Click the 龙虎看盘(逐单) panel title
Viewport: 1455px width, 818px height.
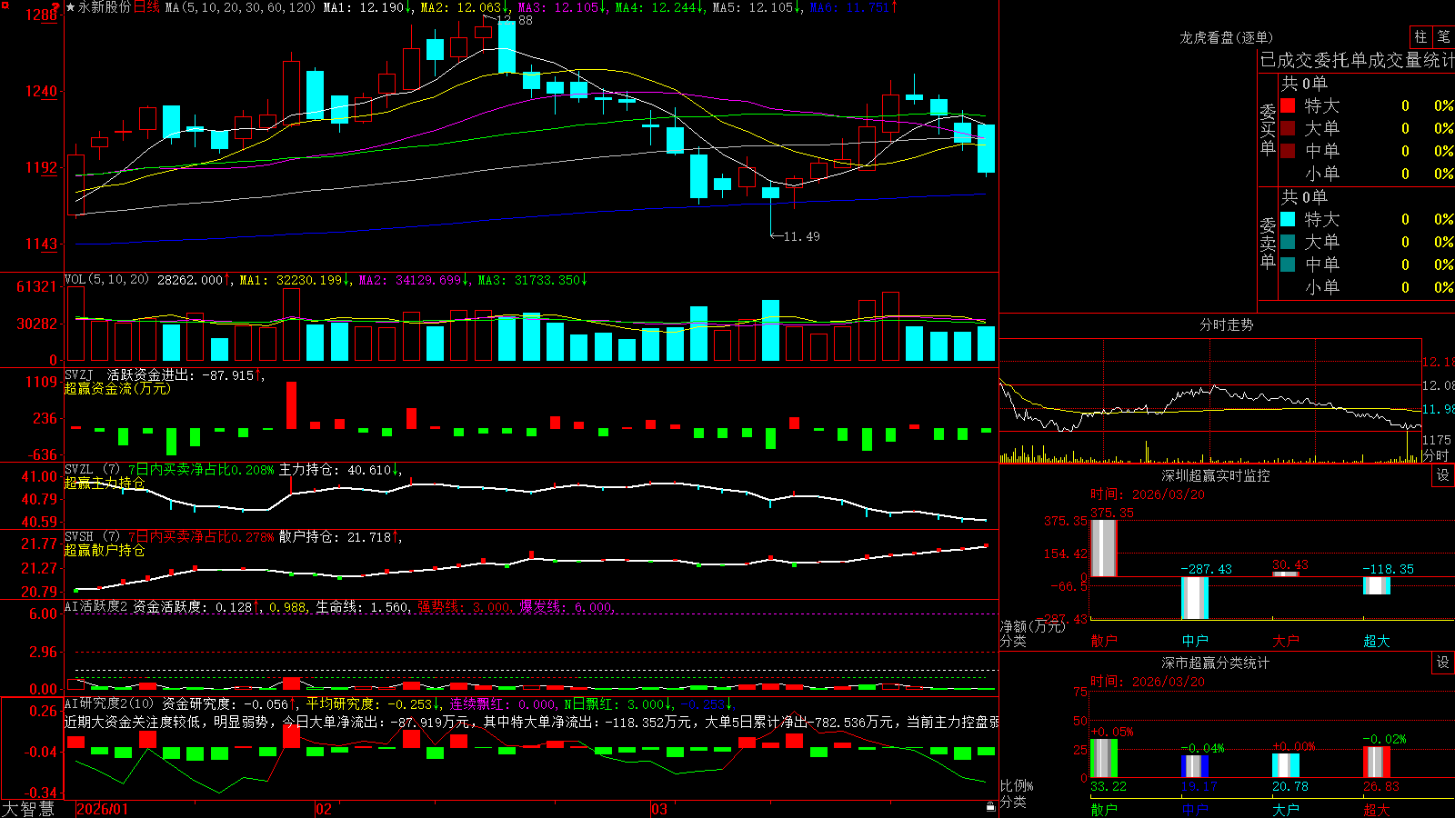pos(1226,37)
